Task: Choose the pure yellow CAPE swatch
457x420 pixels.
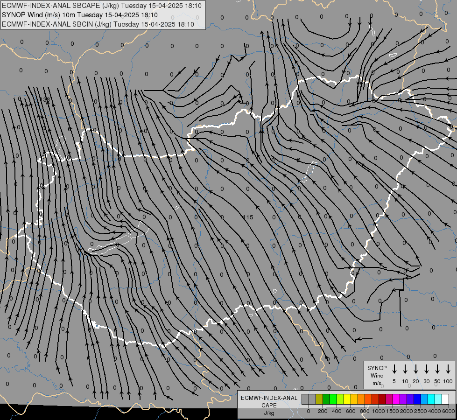Action: point(347,399)
